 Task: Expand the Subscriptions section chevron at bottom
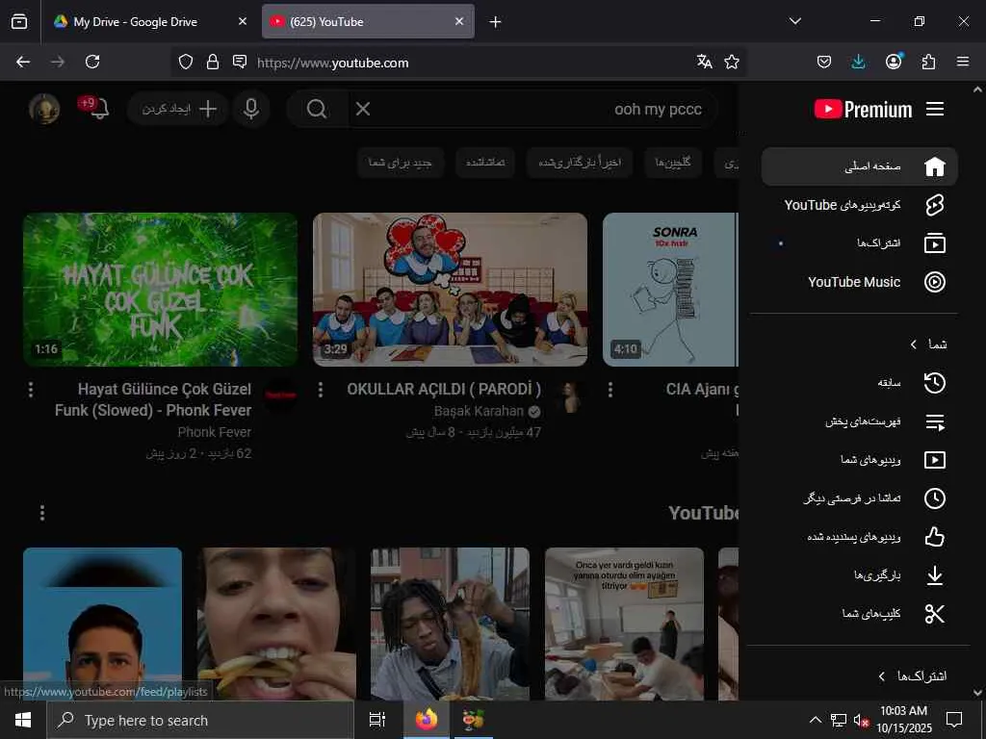[x=882, y=676]
